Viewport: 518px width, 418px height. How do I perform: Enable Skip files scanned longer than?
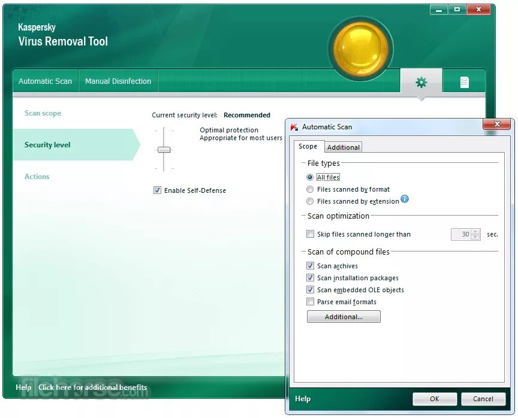click(311, 234)
